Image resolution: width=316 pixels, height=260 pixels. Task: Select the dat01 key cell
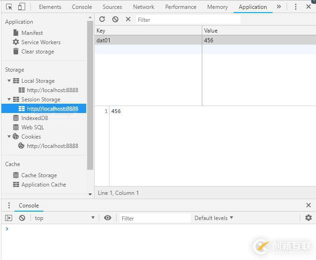click(148, 40)
